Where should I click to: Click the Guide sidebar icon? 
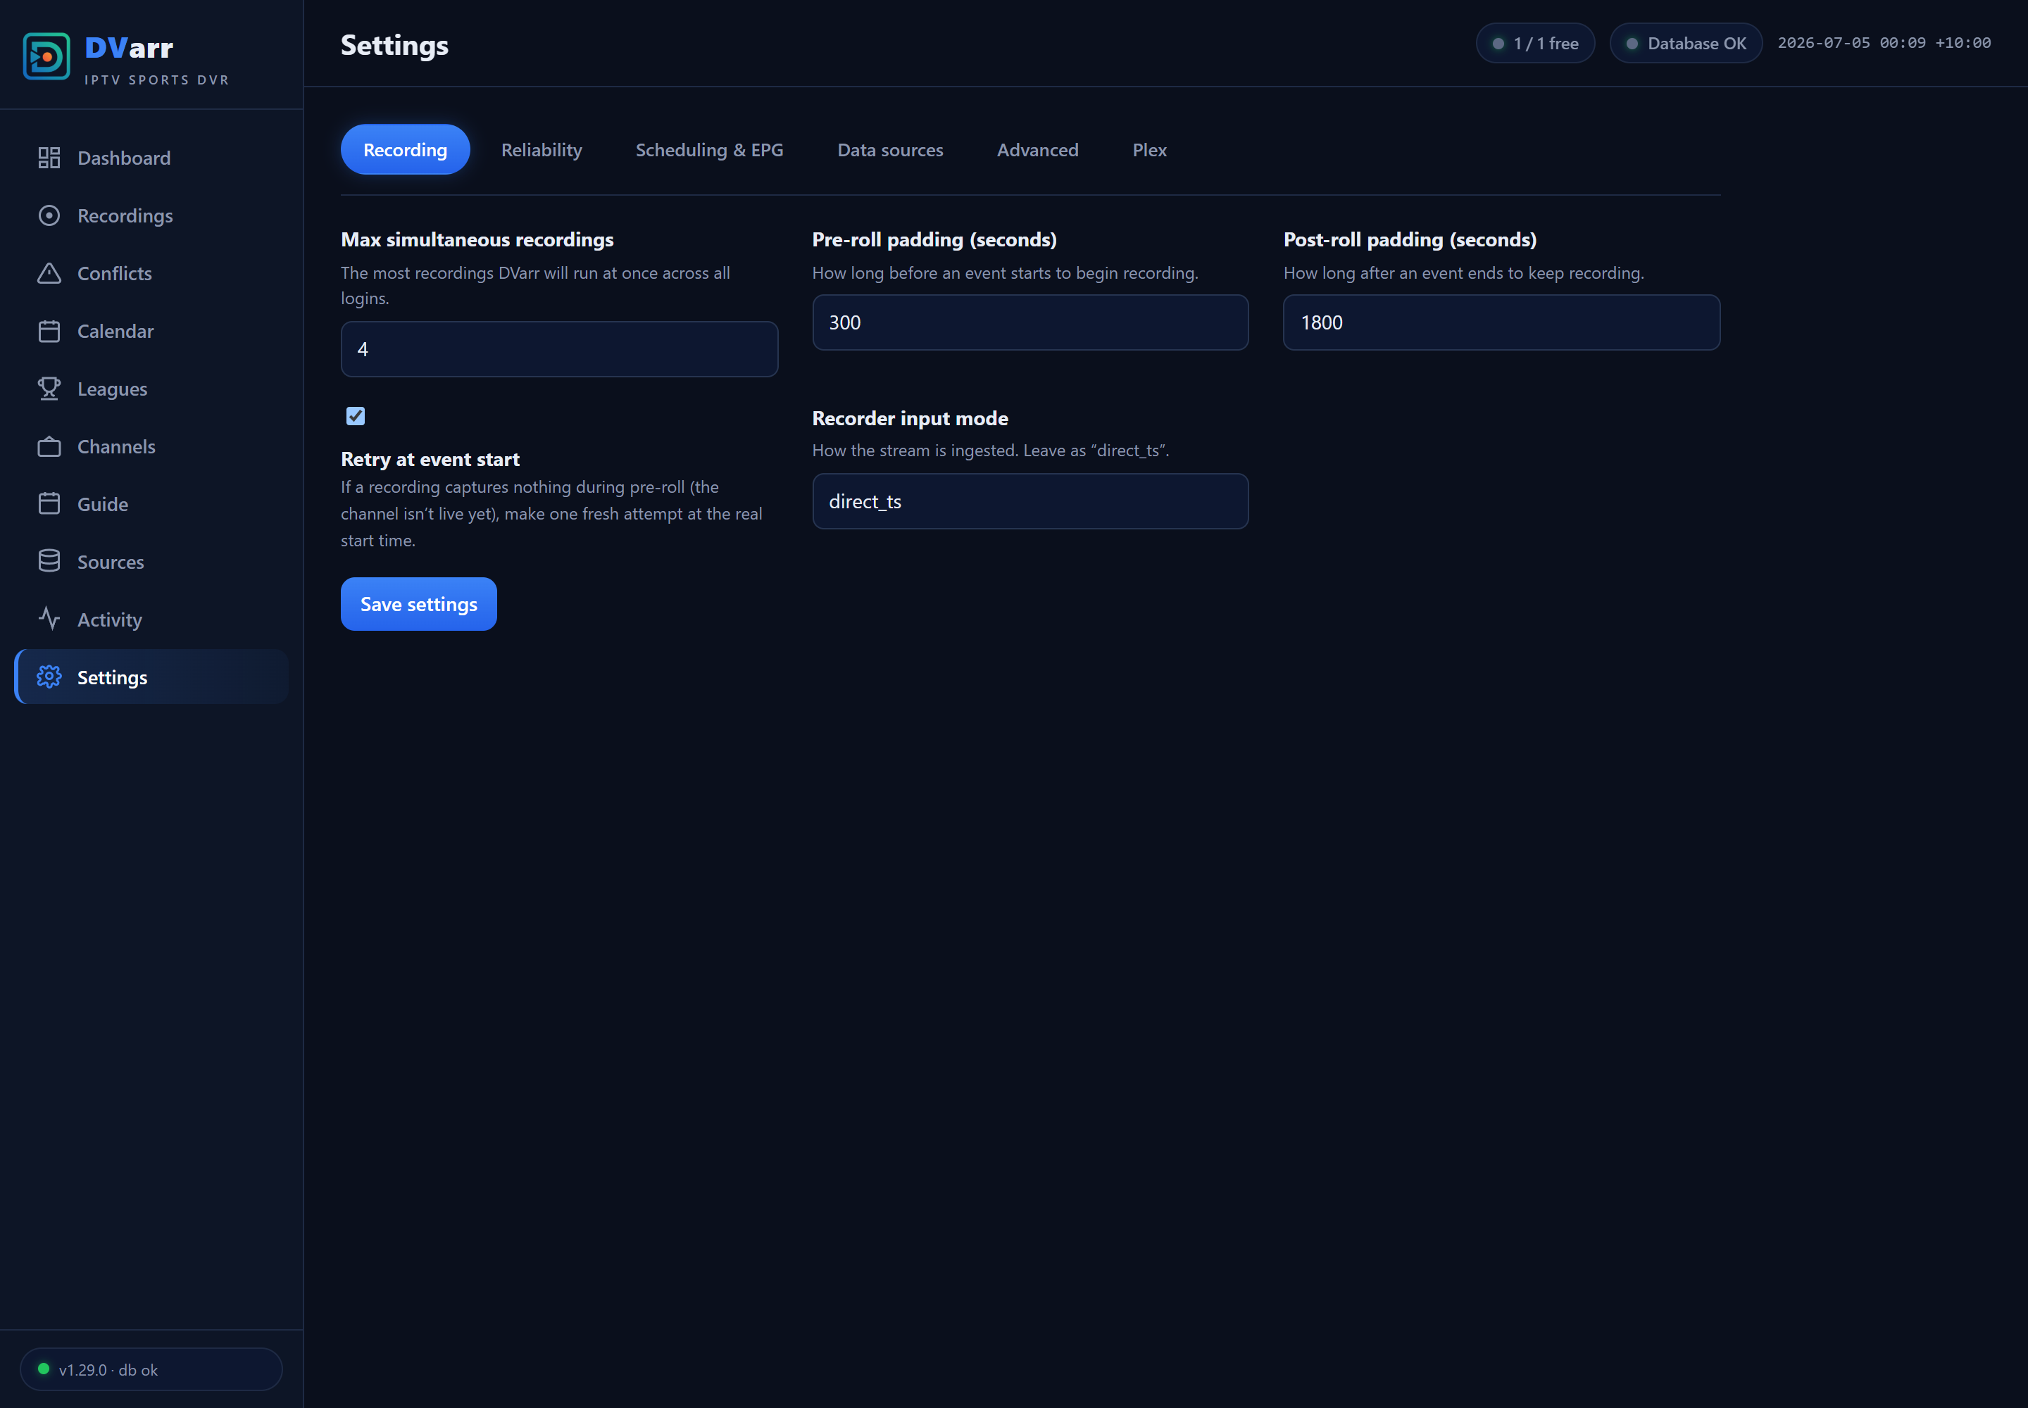pyautogui.click(x=49, y=504)
